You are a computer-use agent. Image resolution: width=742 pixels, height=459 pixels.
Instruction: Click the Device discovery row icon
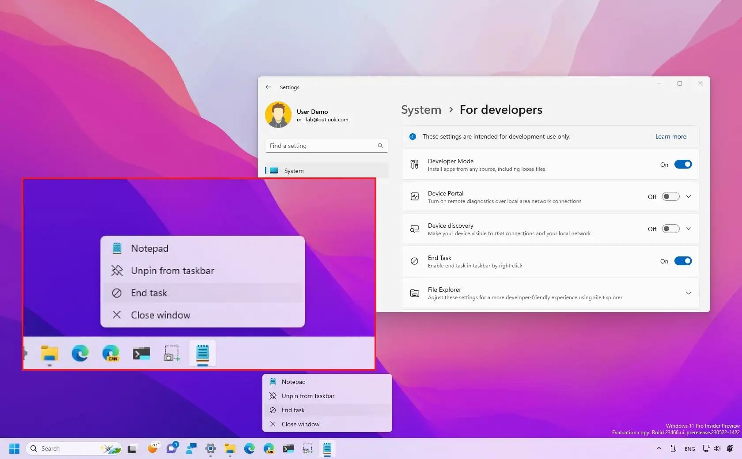point(414,229)
